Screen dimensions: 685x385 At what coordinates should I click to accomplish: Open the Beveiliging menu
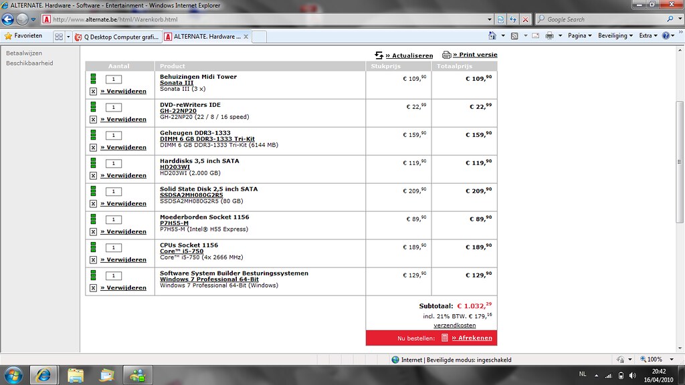click(615, 36)
